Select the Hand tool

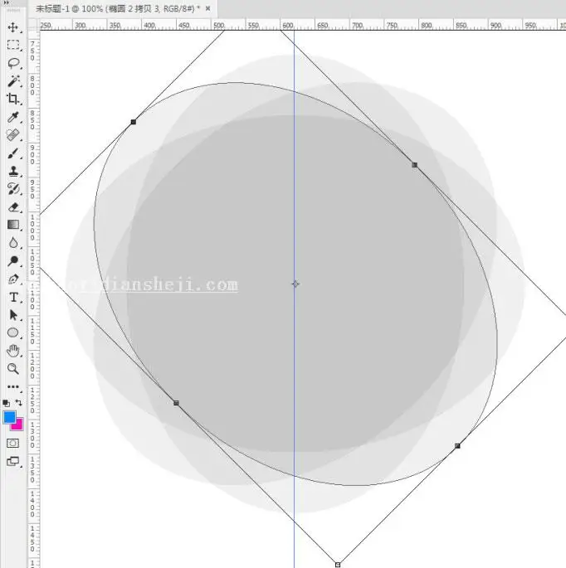(x=13, y=351)
